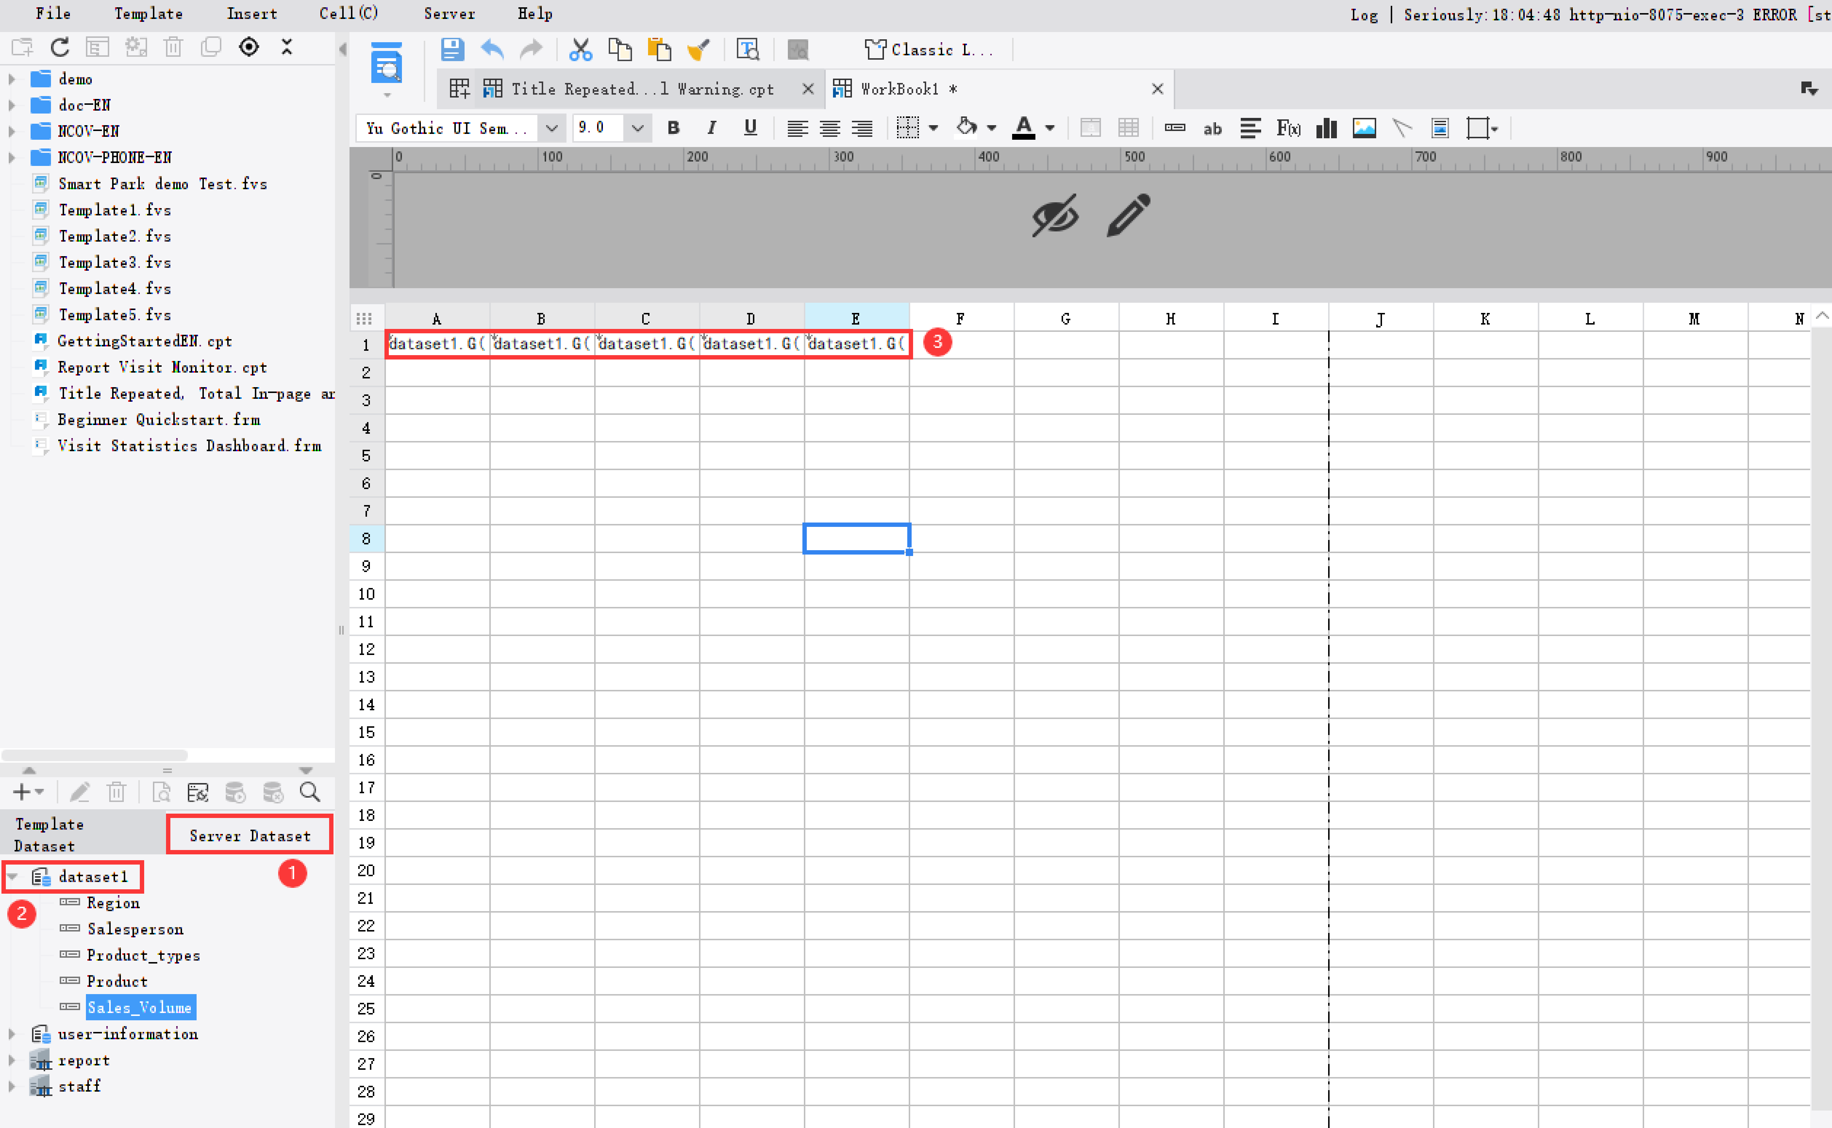1832x1128 pixels.
Task: Click the data preview icon in dataset panel
Action: pos(161,792)
